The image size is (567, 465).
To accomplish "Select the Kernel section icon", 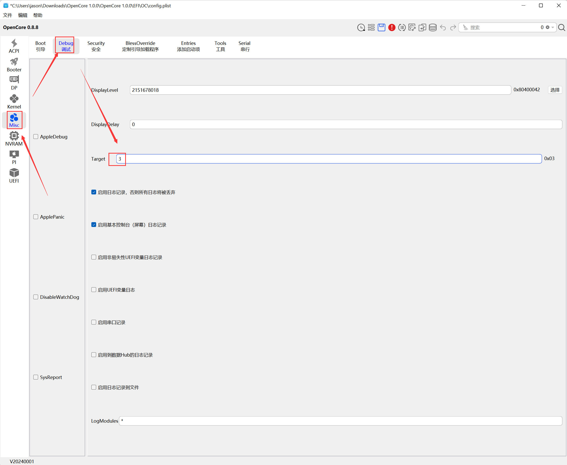I will (14, 102).
